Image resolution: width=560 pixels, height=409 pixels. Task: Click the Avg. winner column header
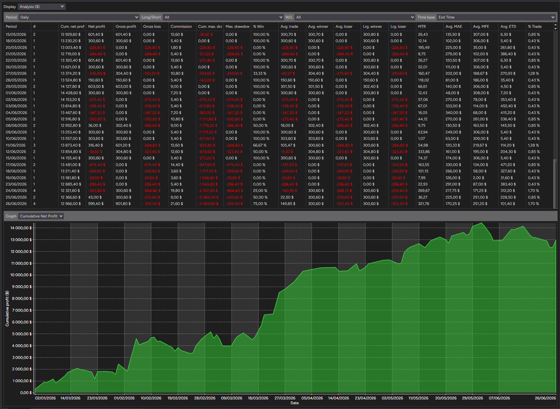319,27
